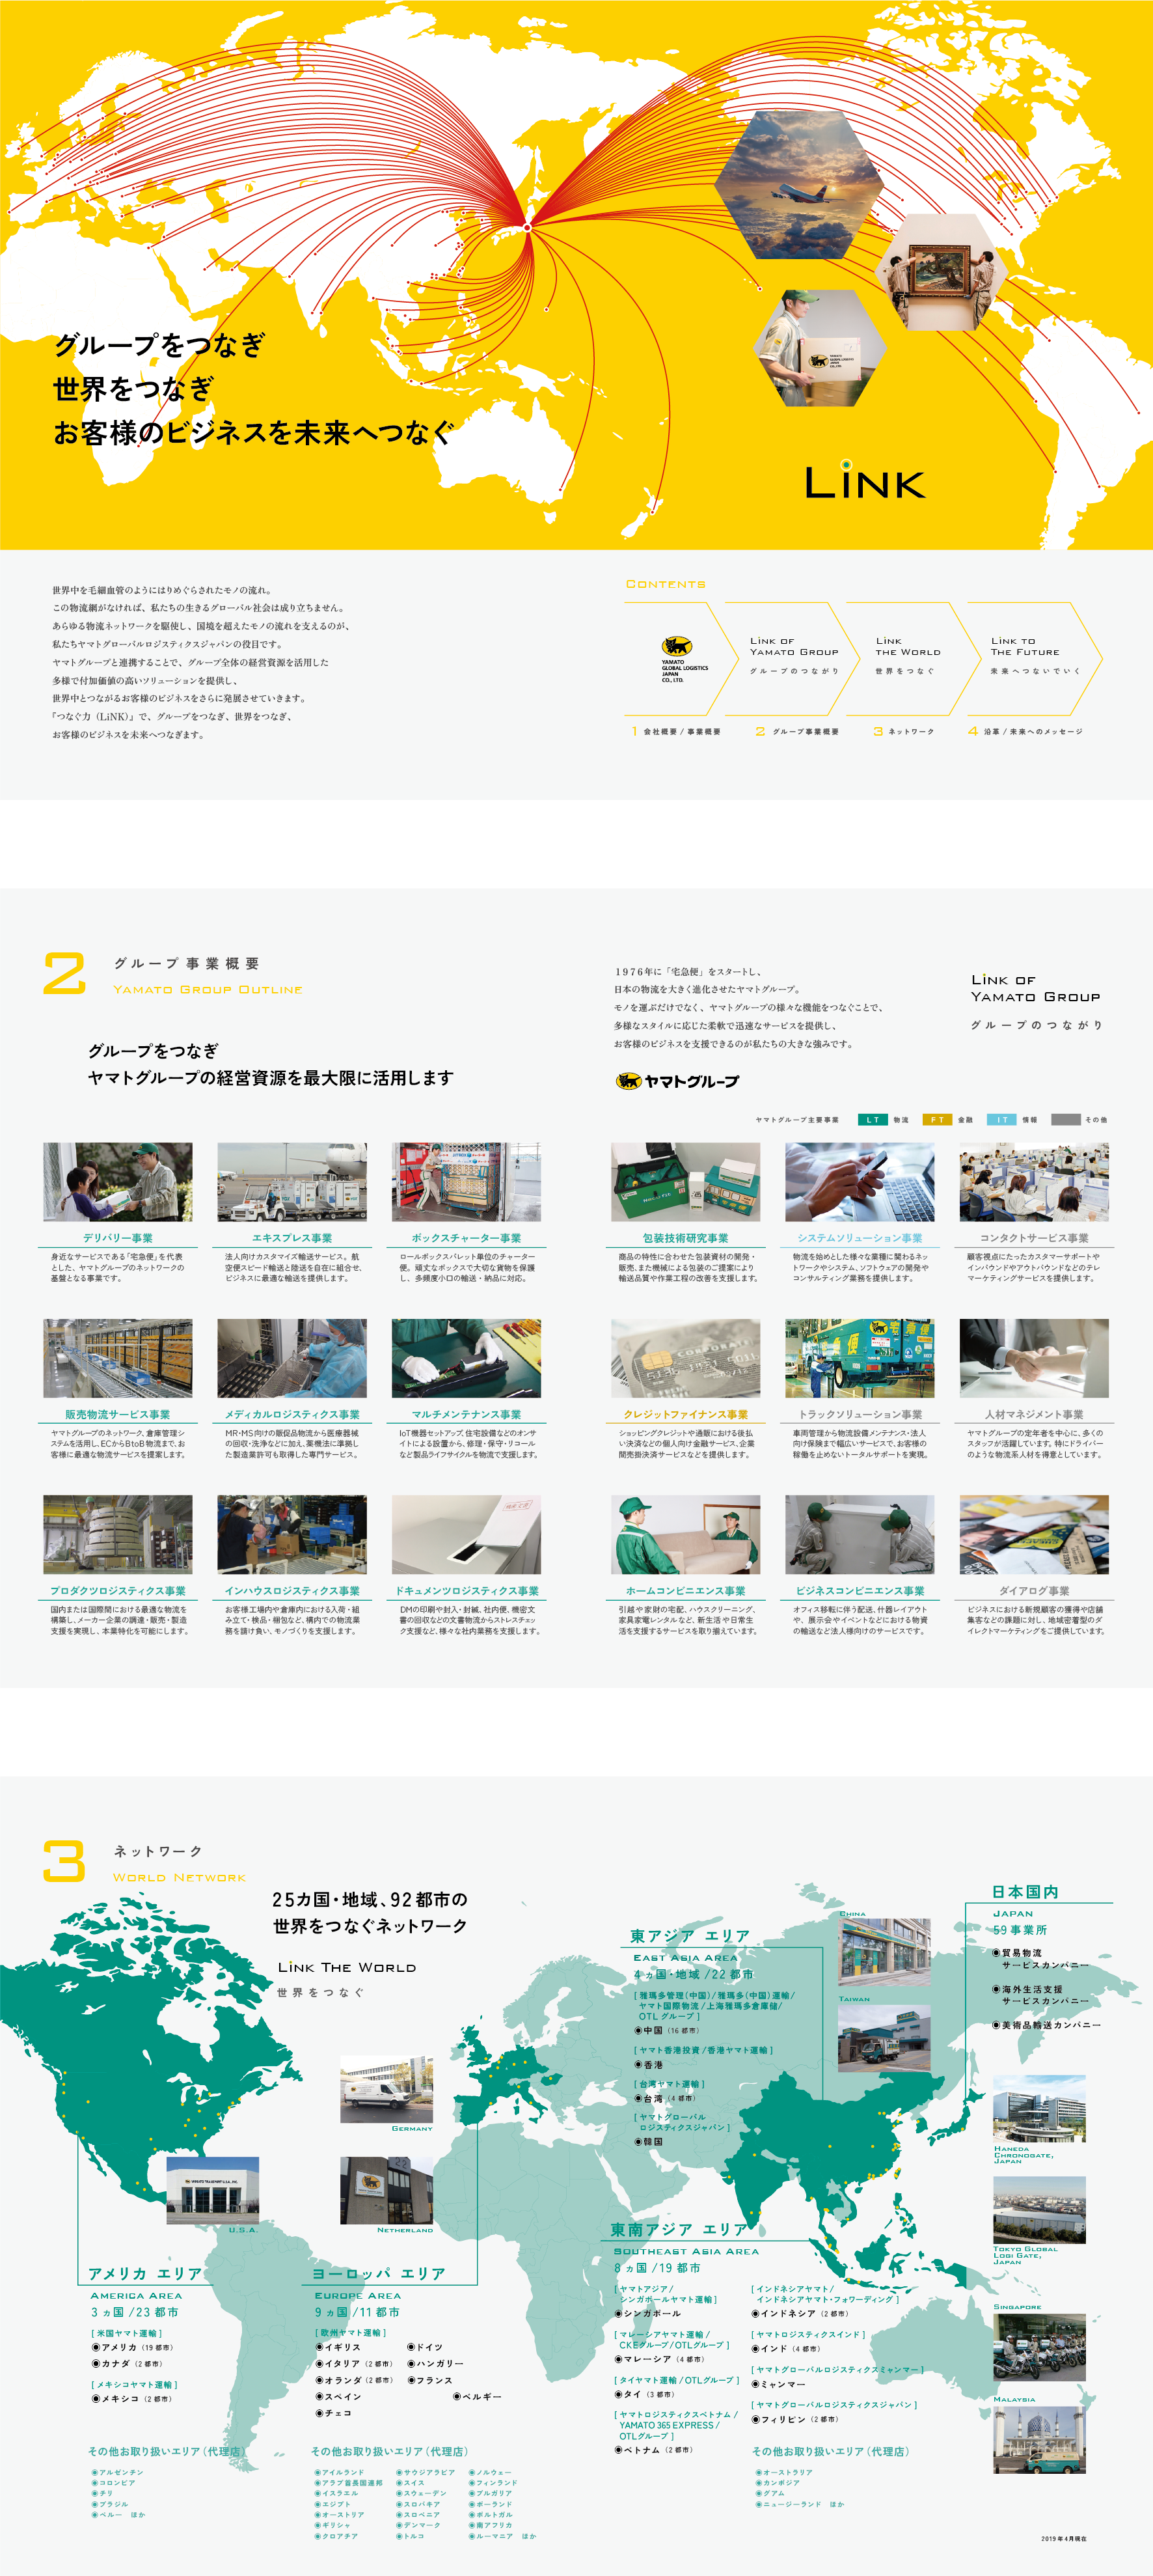Click the ドキュメントロジスティクス事業 title

click(467, 1591)
